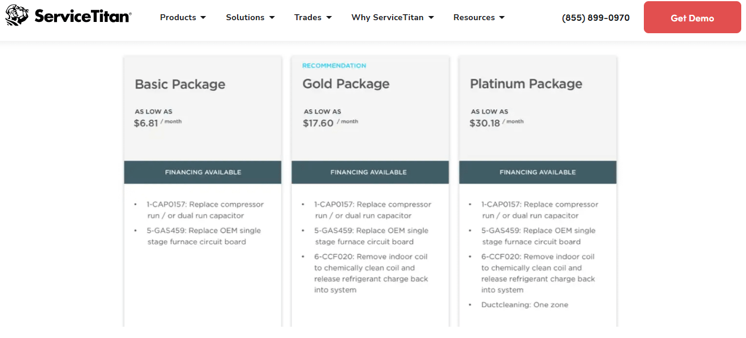Viewport: 746px width, 338px height.
Task: Select the Gold Package title
Action: [346, 84]
